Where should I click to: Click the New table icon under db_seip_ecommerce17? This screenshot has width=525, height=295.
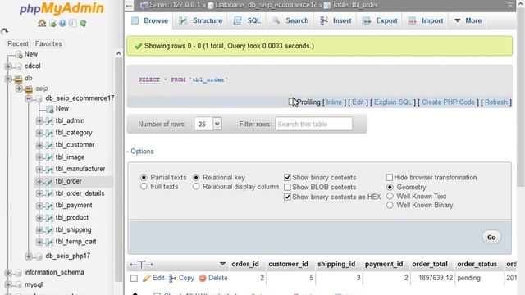click(49, 109)
